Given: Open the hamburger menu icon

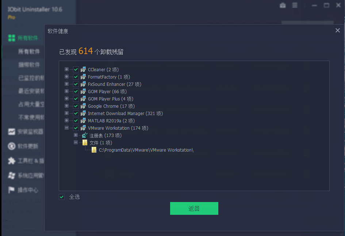Looking at the screenshot, I should [x=295, y=5].
